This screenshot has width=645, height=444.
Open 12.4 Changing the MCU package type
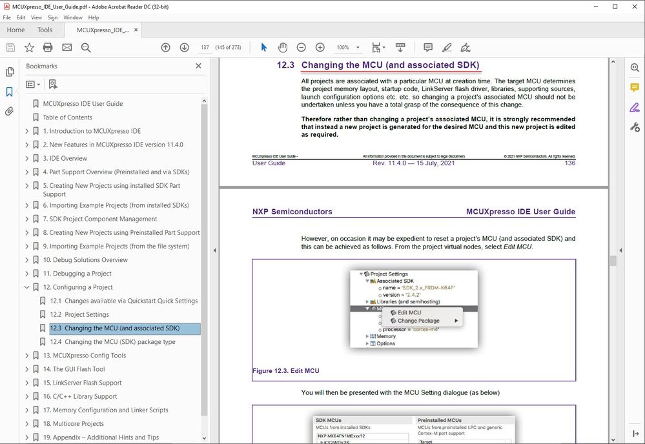tap(113, 341)
